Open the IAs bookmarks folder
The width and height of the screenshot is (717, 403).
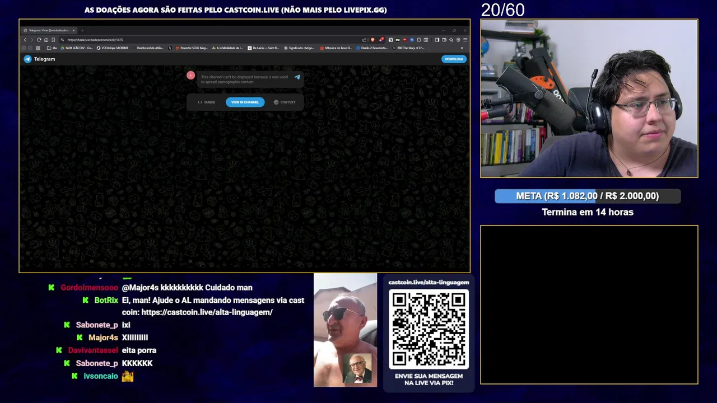tap(52, 48)
